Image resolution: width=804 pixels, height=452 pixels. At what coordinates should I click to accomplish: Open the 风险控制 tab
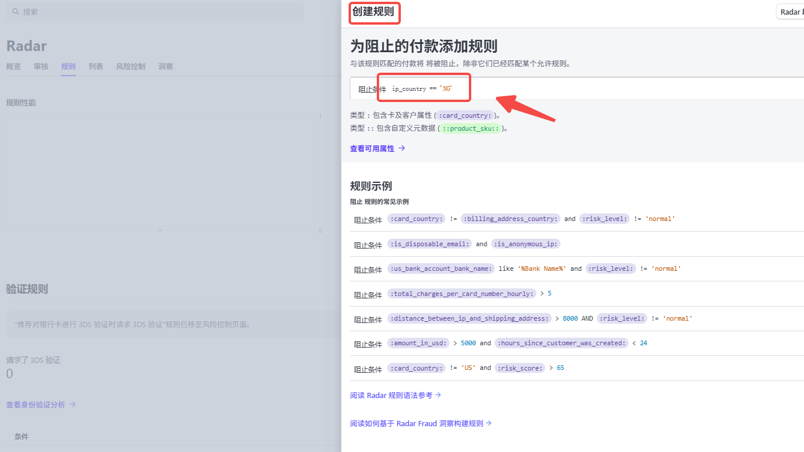tap(130, 66)
